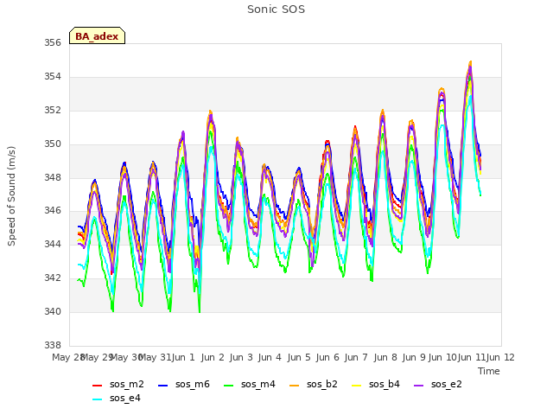
Task: Click the 348 y-axis tick label
Action: click(53, 177)
